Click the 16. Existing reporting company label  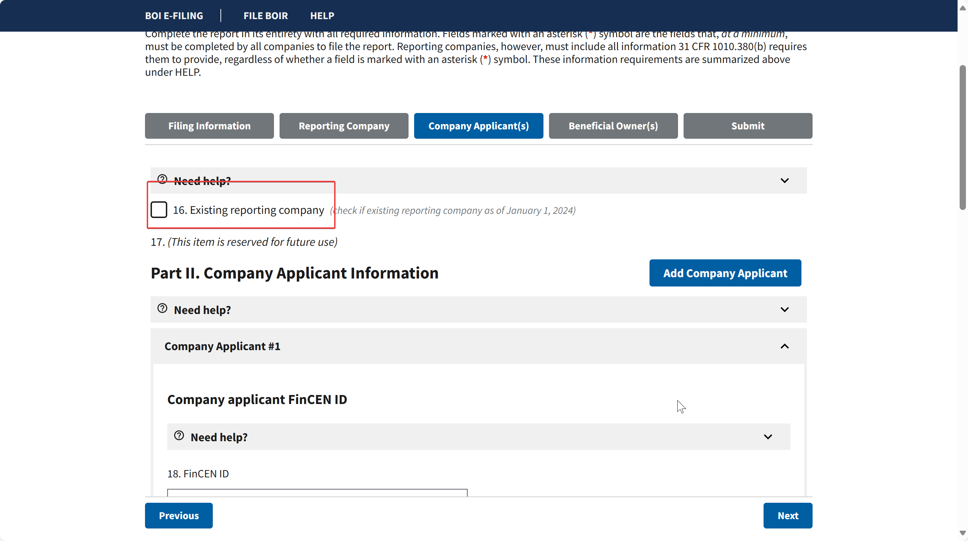coord(248,210)
